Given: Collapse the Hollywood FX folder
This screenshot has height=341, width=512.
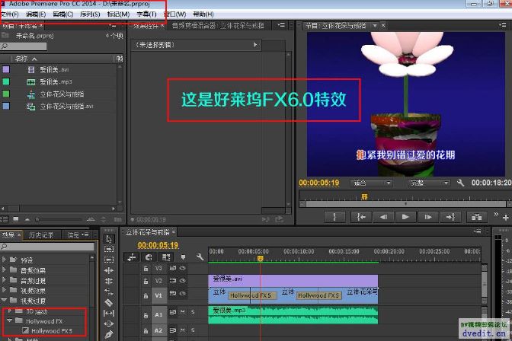Looking at the screenshot, I should pos(10,320).
